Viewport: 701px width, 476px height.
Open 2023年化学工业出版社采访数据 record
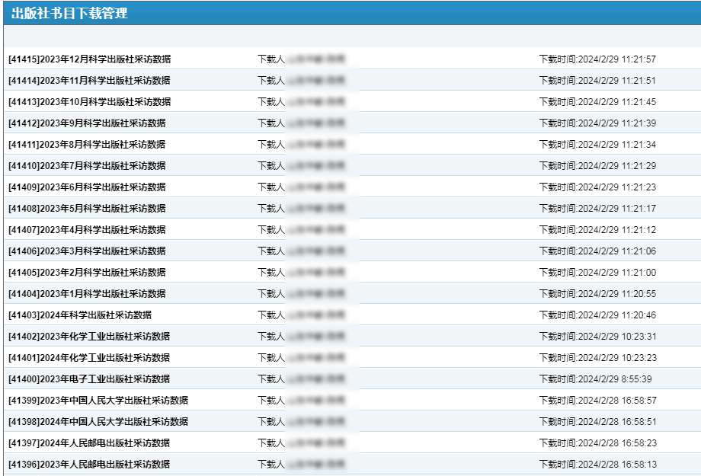(x=89, y=337)
